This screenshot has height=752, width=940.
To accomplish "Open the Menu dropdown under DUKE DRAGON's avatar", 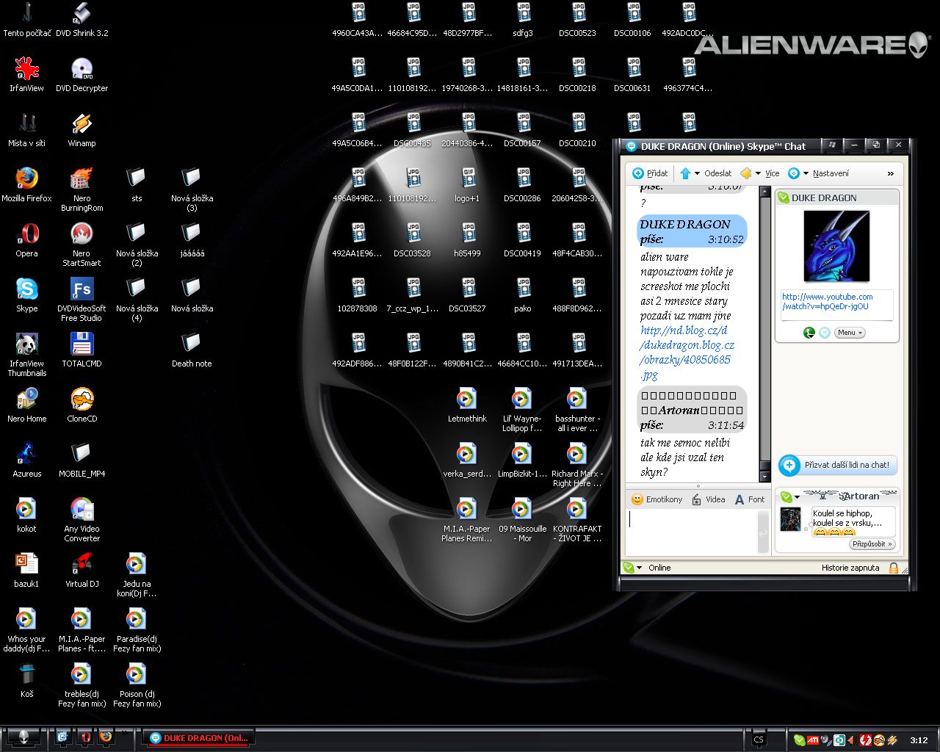I will click(850, 333).
